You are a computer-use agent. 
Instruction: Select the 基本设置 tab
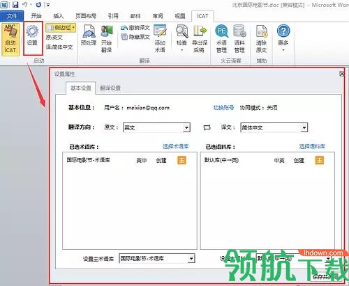(x=81, y=88)
